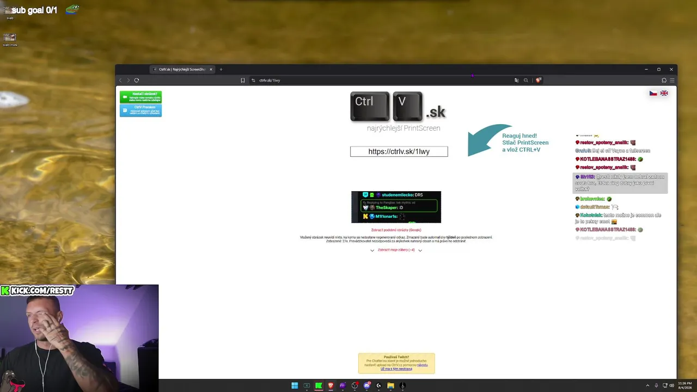The width and height of the screenshot is (697, 392).
Task: Open the taskbar clock showing 11:26 PM
Action: point(685,385)
